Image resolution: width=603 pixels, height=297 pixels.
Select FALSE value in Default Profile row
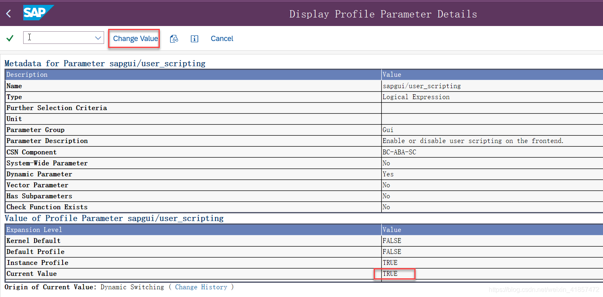[x=392, y=251]
